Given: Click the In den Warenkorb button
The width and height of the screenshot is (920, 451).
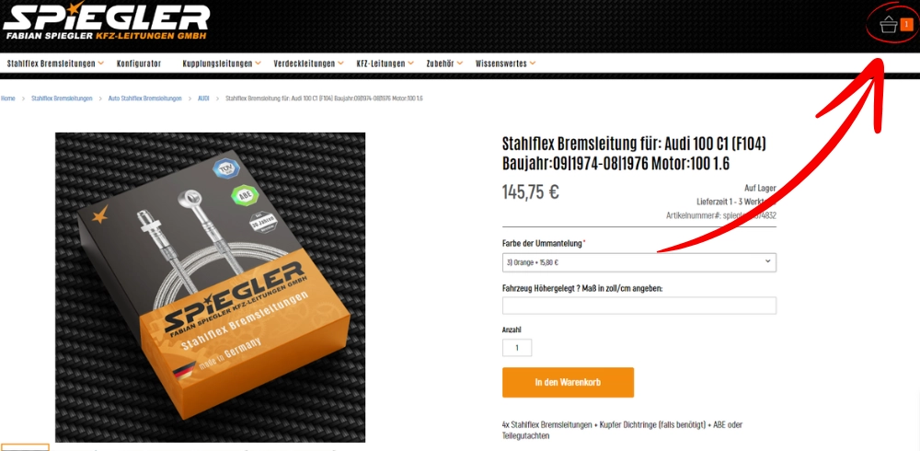Looking at the screenshot, I should [x=568, y=382].
